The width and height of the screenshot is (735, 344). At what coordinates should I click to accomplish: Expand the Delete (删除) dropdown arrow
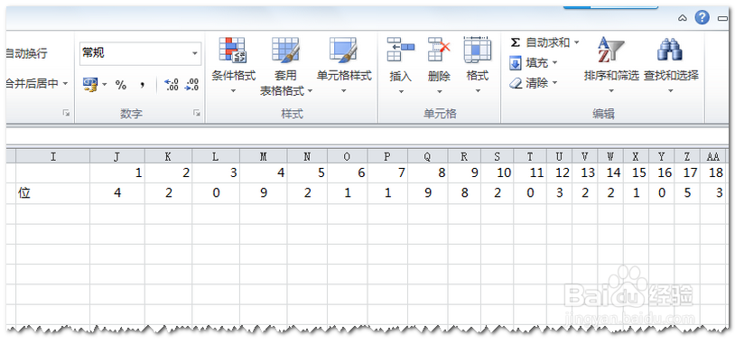439,91
